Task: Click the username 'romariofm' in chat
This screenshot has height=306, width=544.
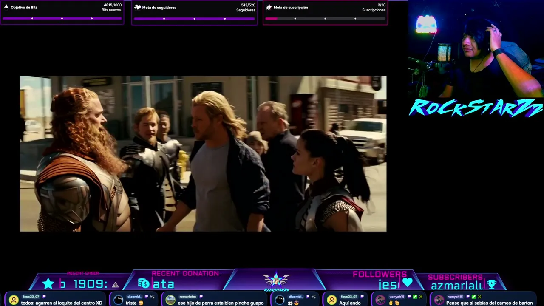Action: [x=187, y=297]
